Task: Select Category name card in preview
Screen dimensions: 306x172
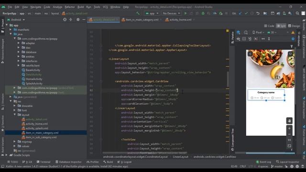Action: (266, 95)
